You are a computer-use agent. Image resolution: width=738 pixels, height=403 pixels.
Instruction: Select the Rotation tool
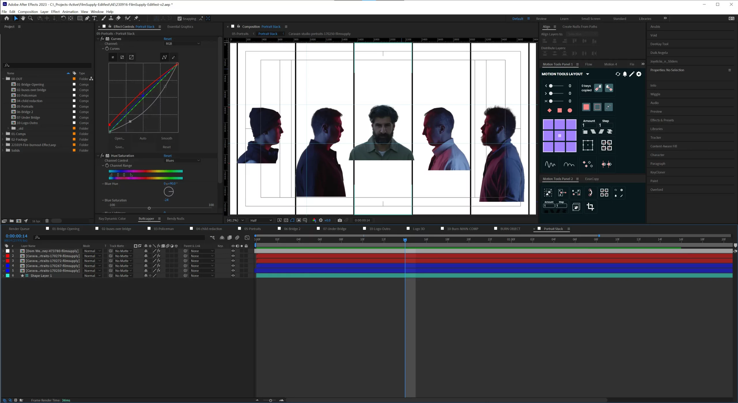(63, 18)
